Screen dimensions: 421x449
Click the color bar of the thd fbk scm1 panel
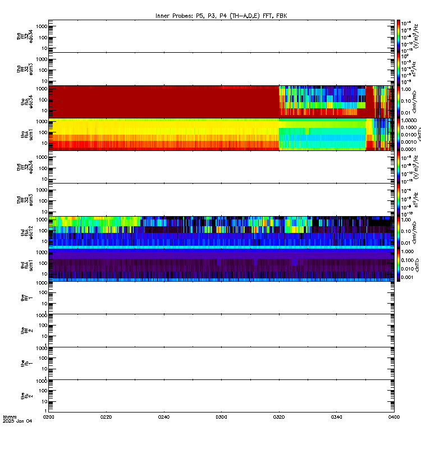tap(399, 265)
